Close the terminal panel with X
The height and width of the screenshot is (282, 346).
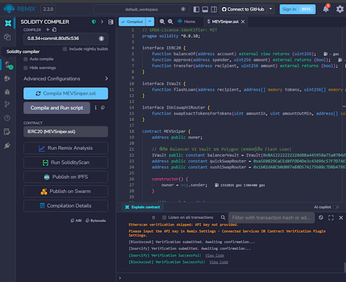click(341, 217)
